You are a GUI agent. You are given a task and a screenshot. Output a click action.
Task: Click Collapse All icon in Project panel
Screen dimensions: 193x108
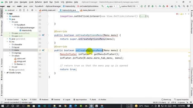[x=27, y=10]
